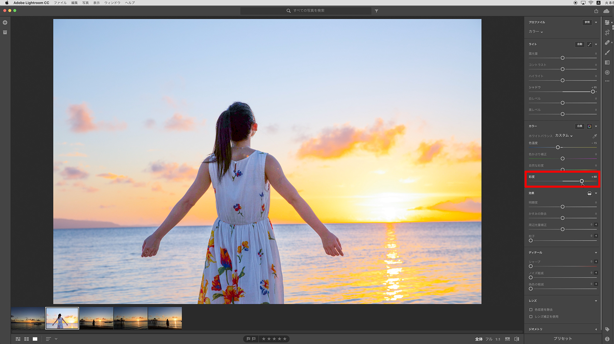Click the white balance eyedropper
Image resolution: width=614 pixels, height=344 pixels.
click(595, 136)
